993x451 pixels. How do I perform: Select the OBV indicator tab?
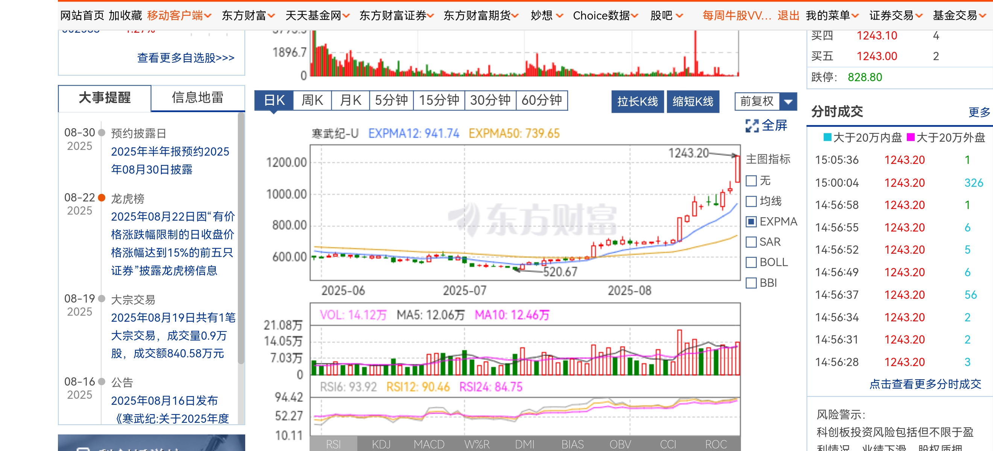pyautogui.click(x=620, y=444)
